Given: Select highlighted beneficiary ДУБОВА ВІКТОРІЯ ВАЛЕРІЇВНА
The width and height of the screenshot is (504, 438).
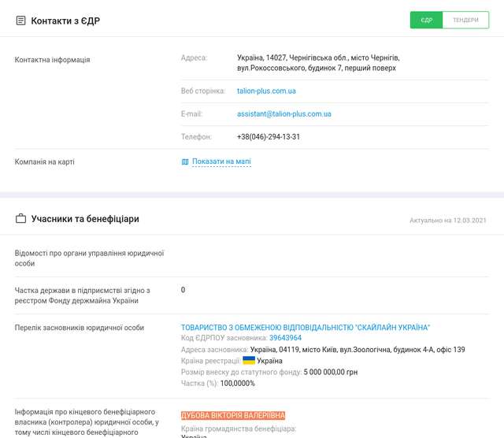Looking at the screenshot, I should coord(233,415).
